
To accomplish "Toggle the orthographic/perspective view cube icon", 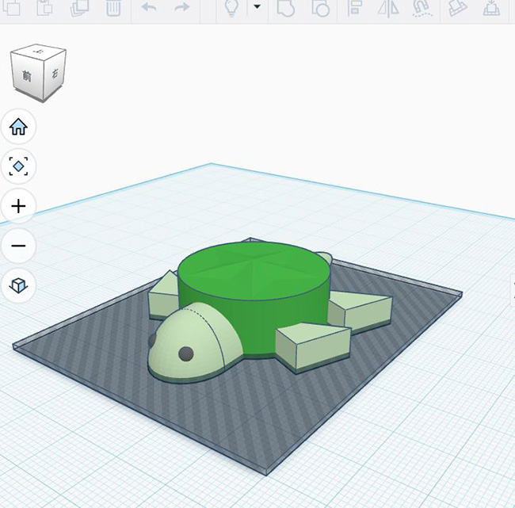I will coord(18,285).
